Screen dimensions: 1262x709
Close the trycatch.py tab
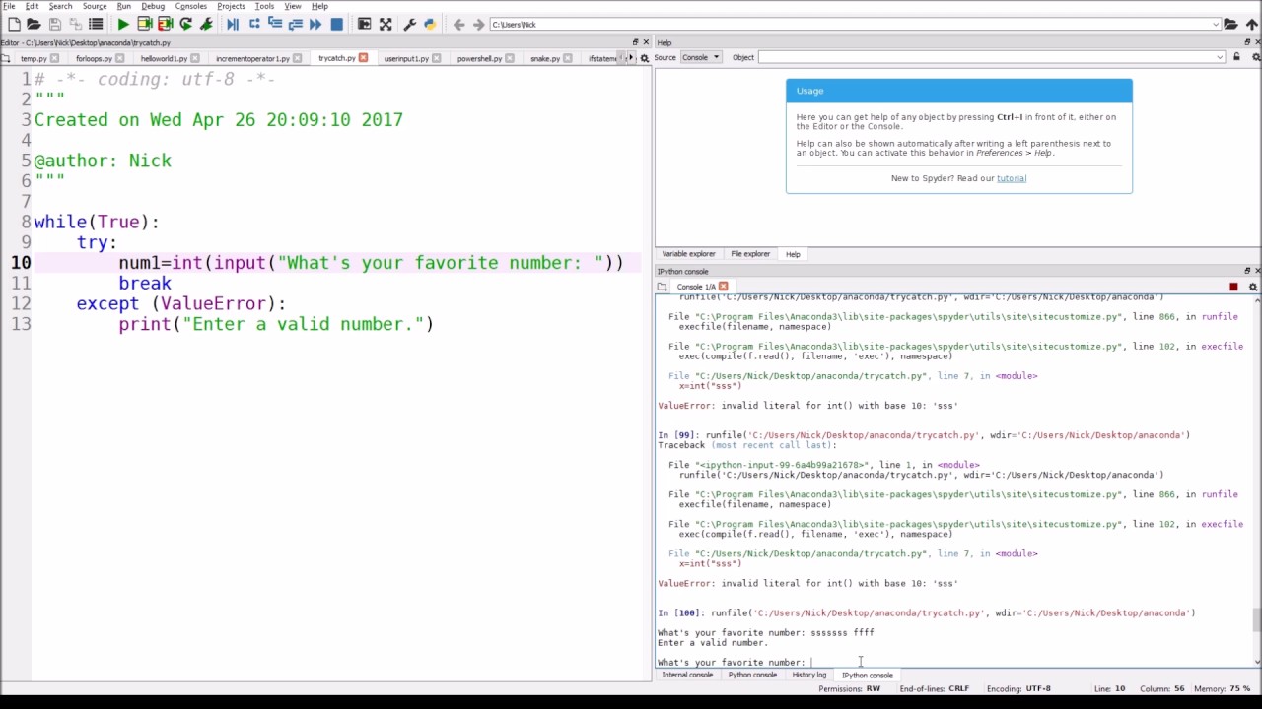tap(363, 58)
